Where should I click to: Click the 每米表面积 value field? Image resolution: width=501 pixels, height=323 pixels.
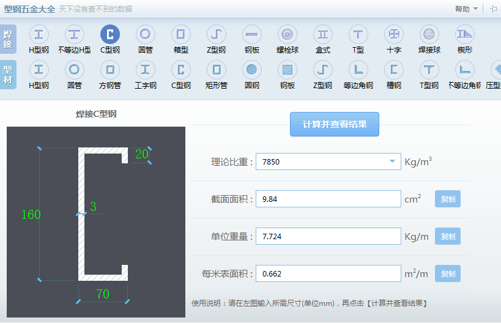[328, 274]
